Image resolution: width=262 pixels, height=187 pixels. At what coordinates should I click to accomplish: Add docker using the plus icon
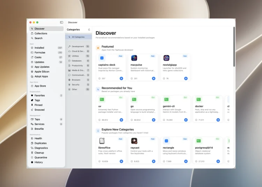click(x=218, y=120)
